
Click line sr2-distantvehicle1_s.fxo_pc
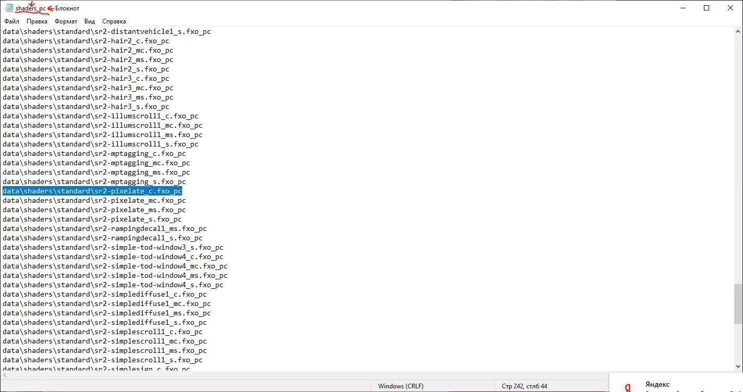107,32
